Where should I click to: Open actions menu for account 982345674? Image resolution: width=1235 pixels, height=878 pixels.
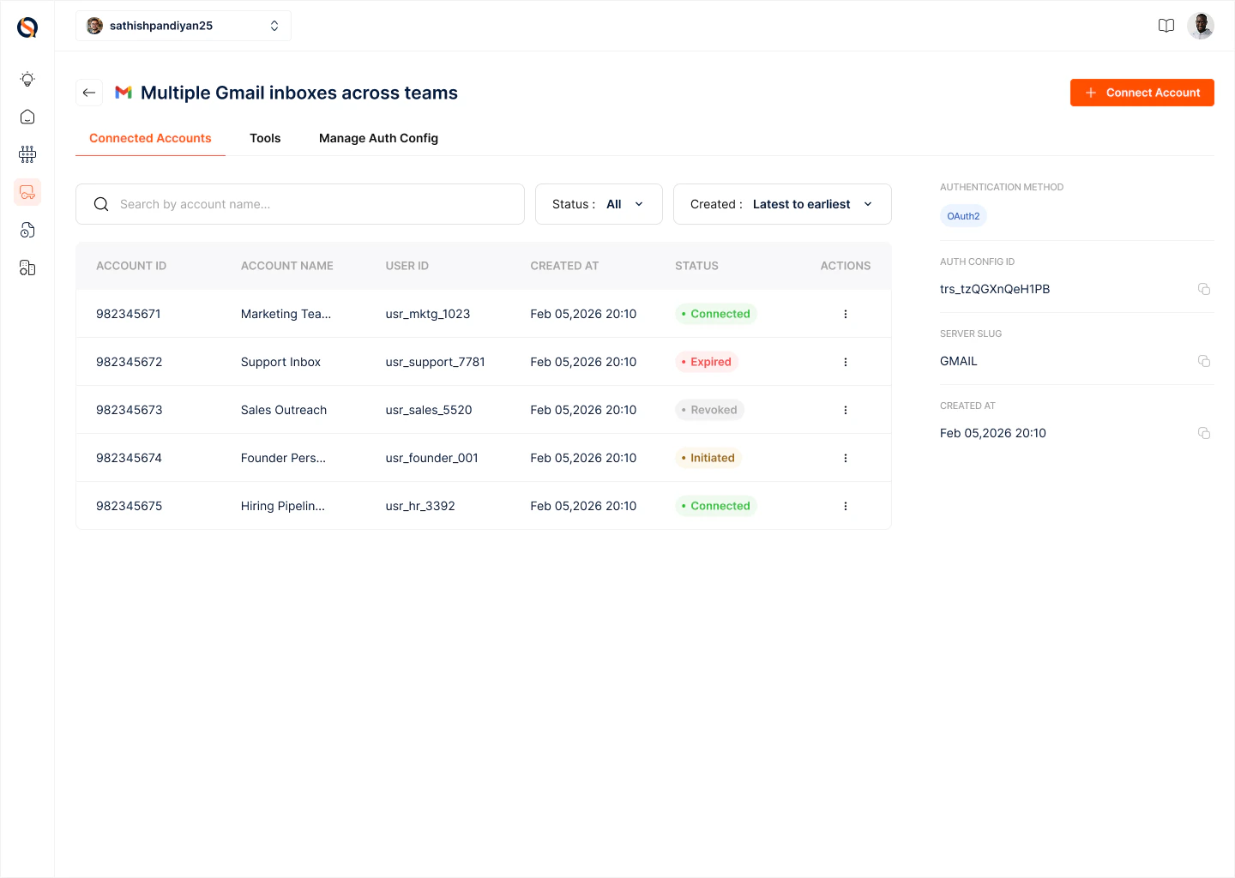846,458
